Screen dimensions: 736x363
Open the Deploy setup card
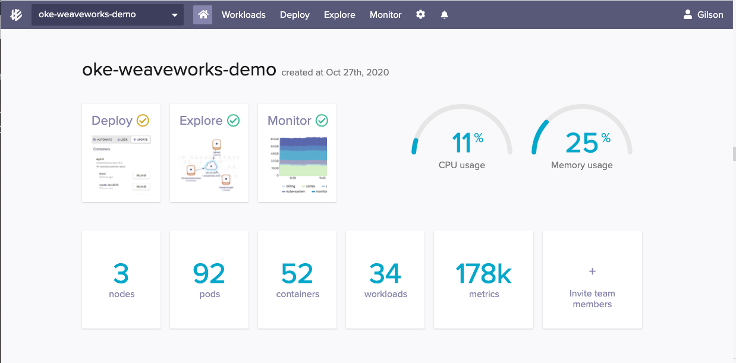pyautogui.click(x=121, y=153)
